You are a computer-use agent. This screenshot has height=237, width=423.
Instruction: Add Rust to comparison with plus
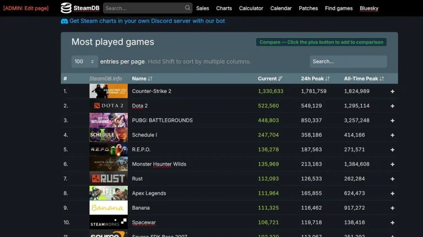click(x=392, y=179)
